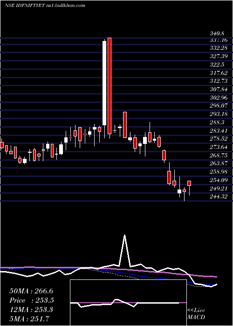Select the 273.64 price axis label
Viewport: 233px width, 326px height.
[x=218, y=147]
